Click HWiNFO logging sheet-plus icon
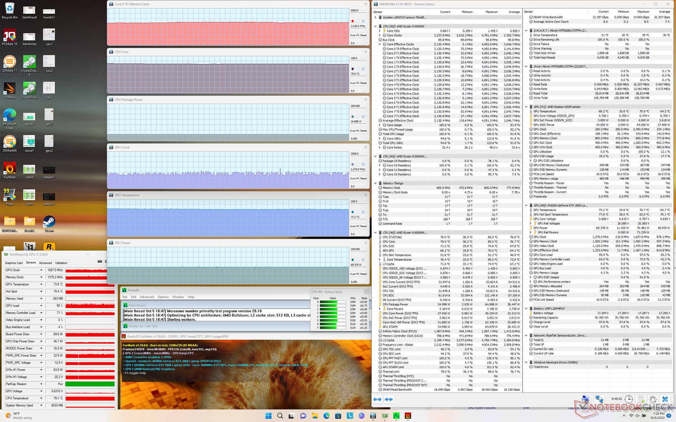 click(x=641, y=399)
